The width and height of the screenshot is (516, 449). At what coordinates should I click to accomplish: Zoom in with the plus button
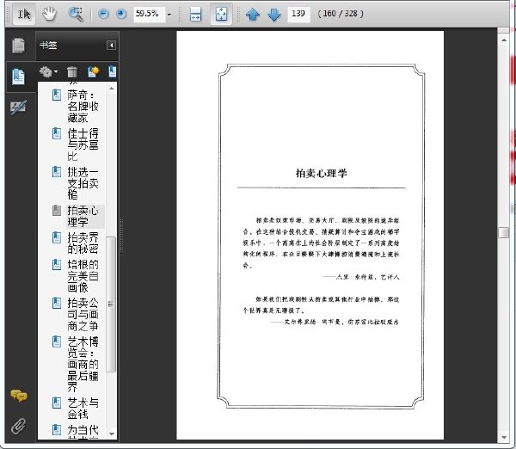pos(121,14)
